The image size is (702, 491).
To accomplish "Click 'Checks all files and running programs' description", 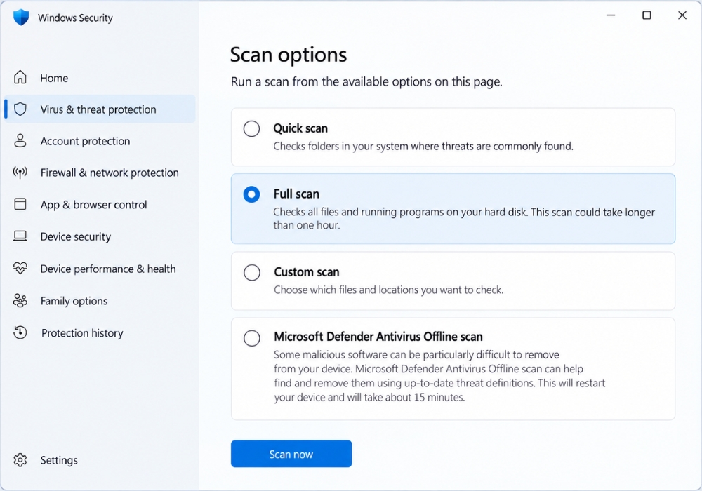I will pos(464,218).
